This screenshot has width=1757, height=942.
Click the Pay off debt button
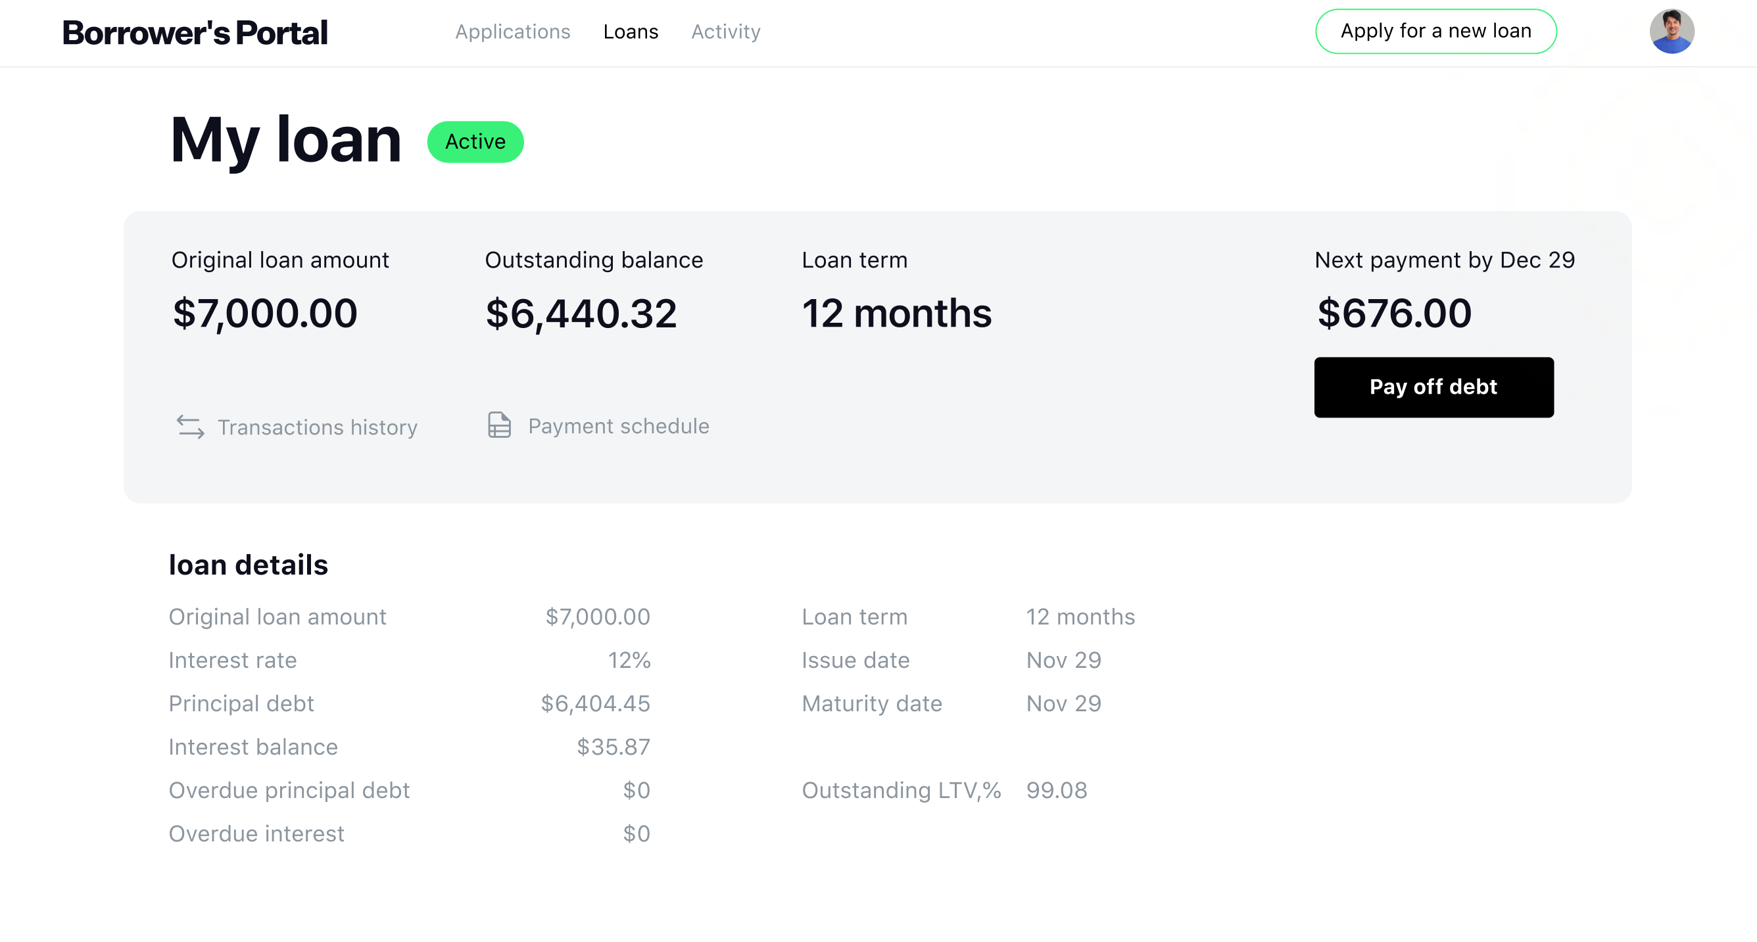(1433, 387)
